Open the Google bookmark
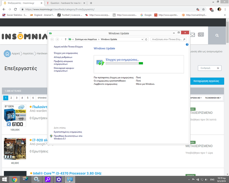229x183 pixels. (146, 15)
